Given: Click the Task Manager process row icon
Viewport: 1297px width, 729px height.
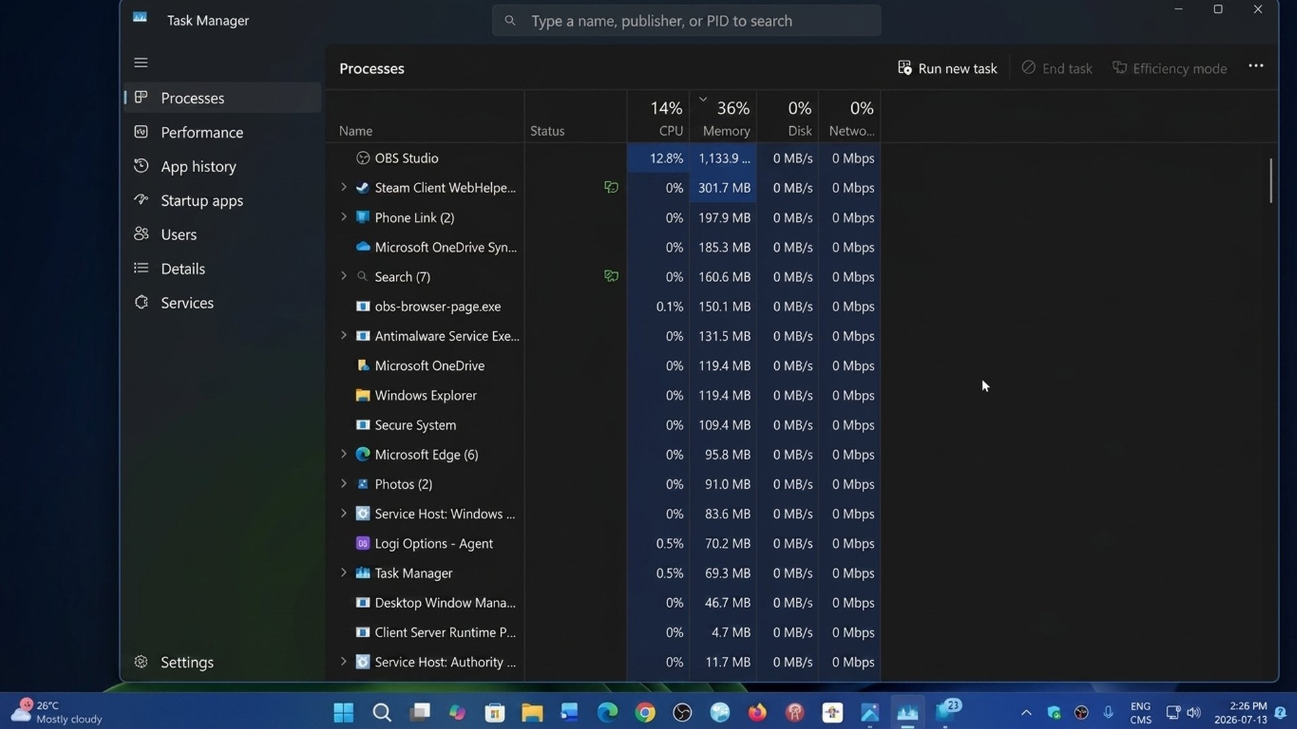Looking at the screenshot, I should (363, 573).
